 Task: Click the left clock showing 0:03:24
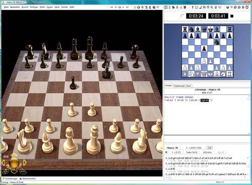click(196, 16)
